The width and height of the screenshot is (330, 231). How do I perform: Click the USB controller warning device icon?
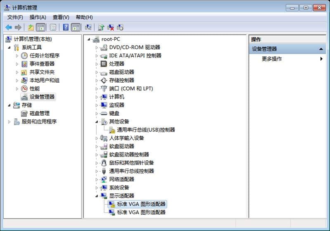pyautogui.click(x=112, y=130)
